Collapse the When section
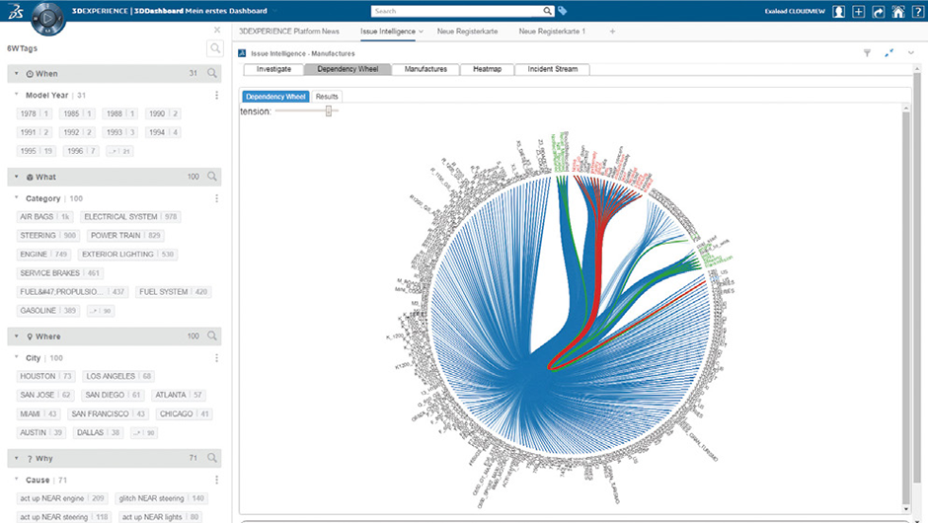 (x=18, y=74)
